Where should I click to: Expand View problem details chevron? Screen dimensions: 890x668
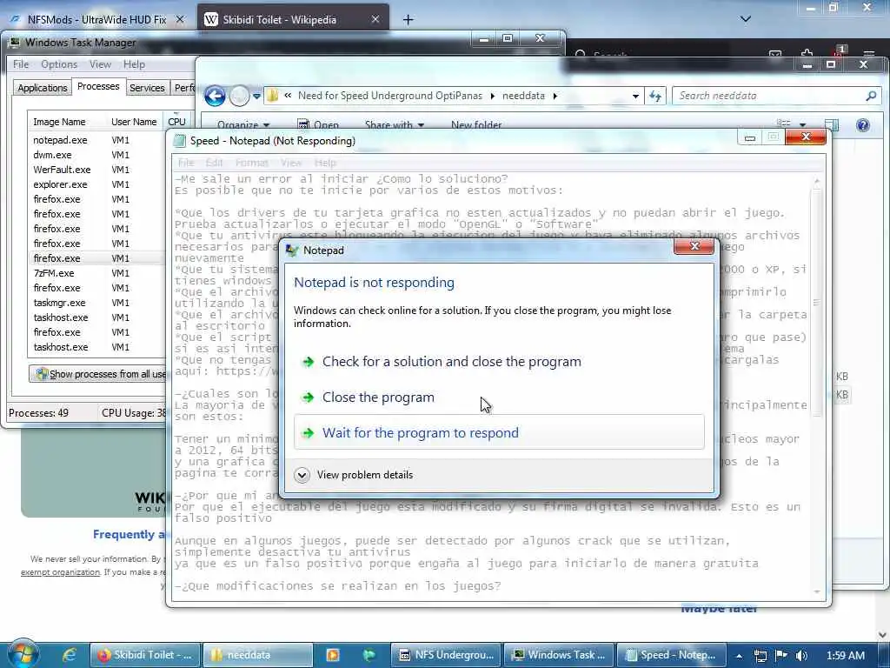[302, 475]
